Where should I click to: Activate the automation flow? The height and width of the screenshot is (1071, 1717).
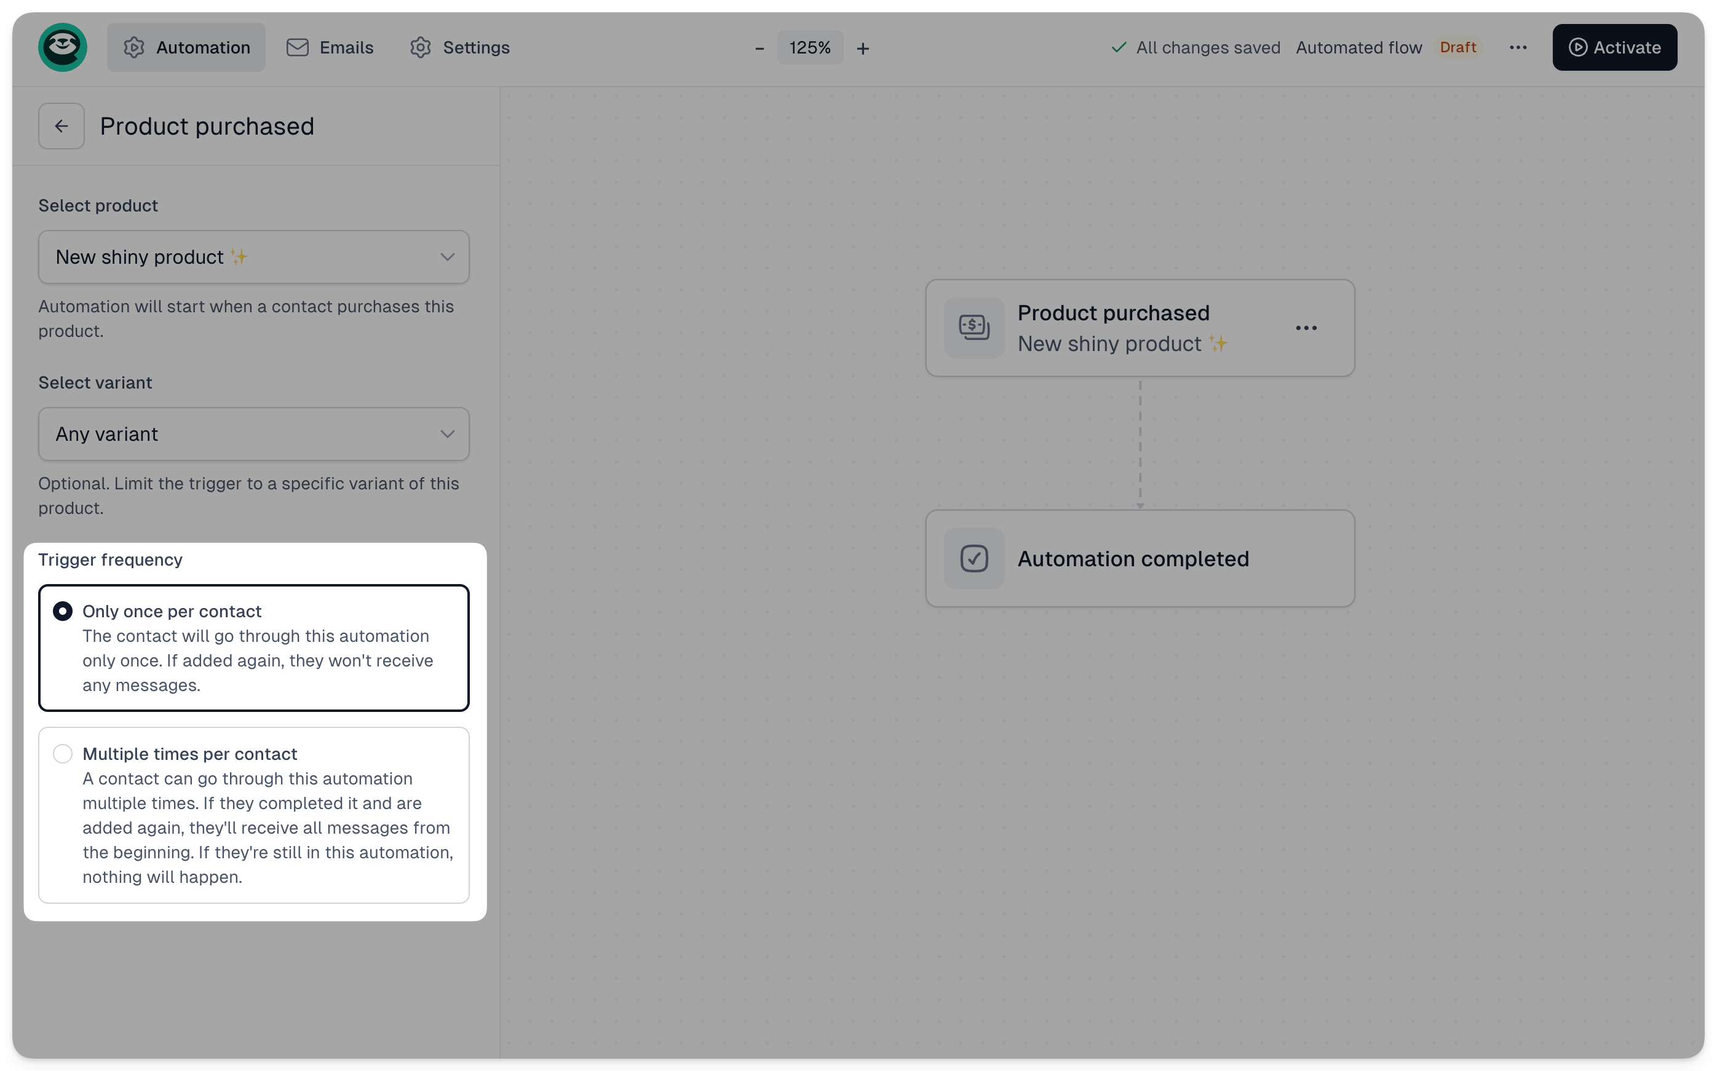click(1614, 47)
